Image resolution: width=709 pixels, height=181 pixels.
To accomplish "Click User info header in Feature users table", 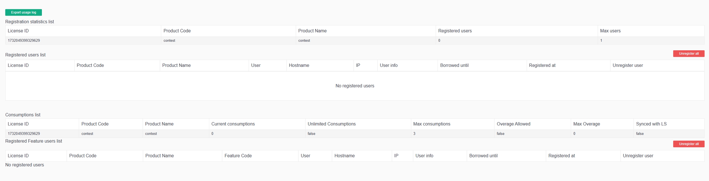I will tap(424, 156).
